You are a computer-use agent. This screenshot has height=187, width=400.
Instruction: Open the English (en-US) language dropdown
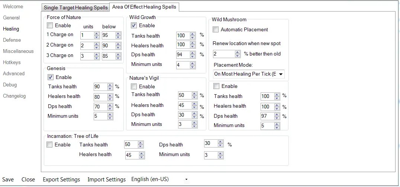[186, 180]
